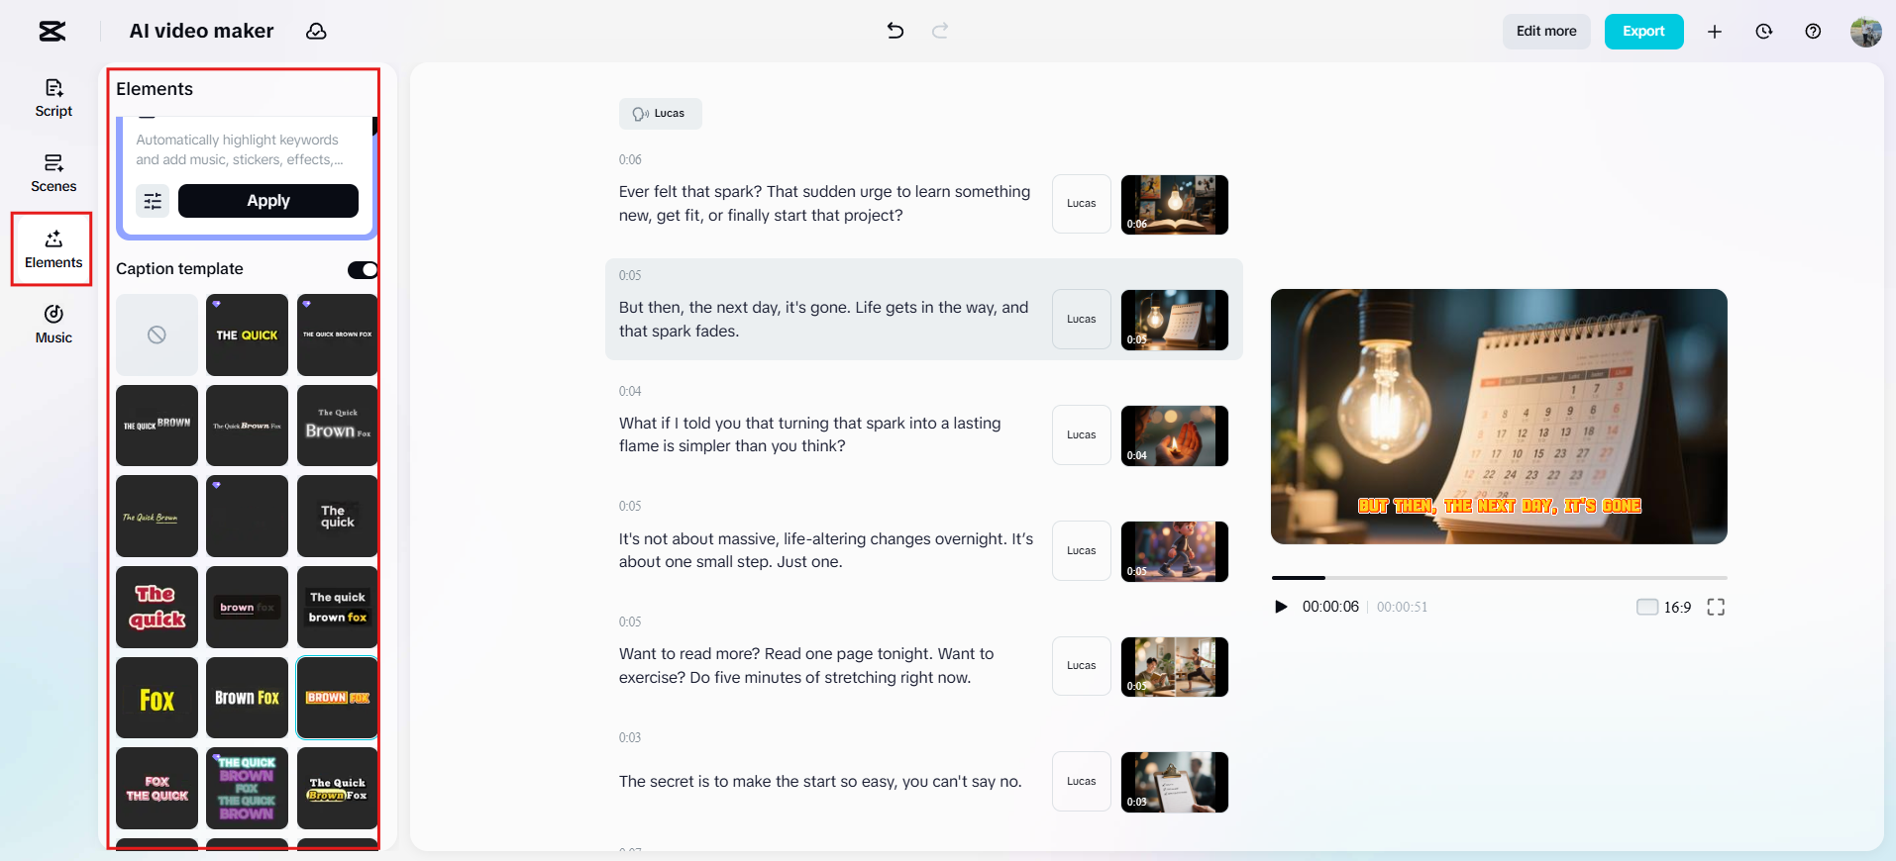Open thumbnail of the 'It's not about massive' scene
The height and width of the screenshot is (861, 1896).
point(1175,551)
